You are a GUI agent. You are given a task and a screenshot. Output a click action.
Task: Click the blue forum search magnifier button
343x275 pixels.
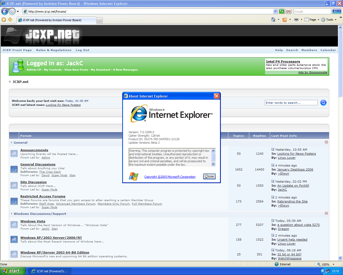tap(323, 103)
